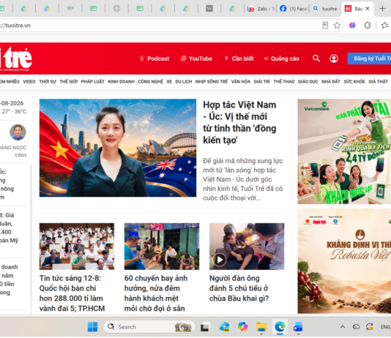This screenshot has width=391, height=338.
Task: Open Microsoft Copilot from the taskbar
Action: click(x=242, y=327)
